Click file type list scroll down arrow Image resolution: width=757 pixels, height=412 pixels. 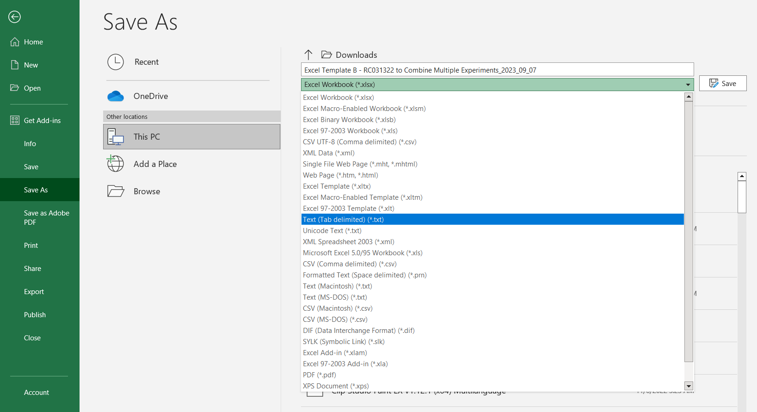pos(689,386)
